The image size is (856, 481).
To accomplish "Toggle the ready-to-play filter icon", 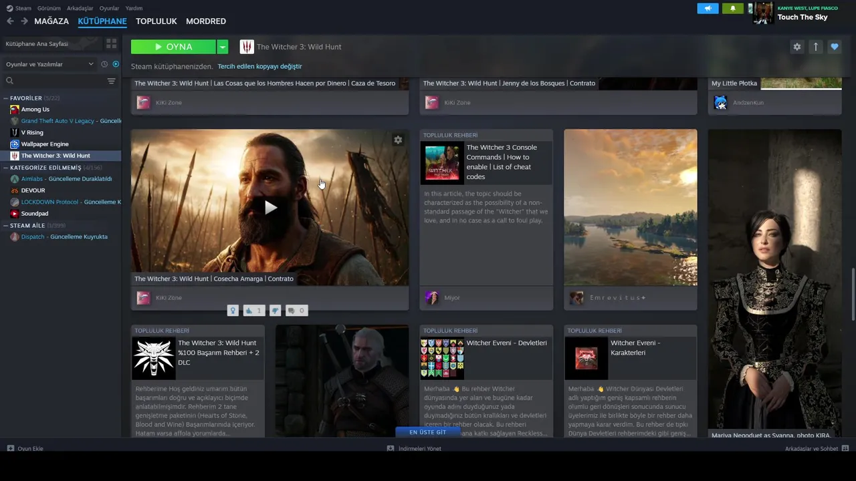I will click(x=116, y=64).
